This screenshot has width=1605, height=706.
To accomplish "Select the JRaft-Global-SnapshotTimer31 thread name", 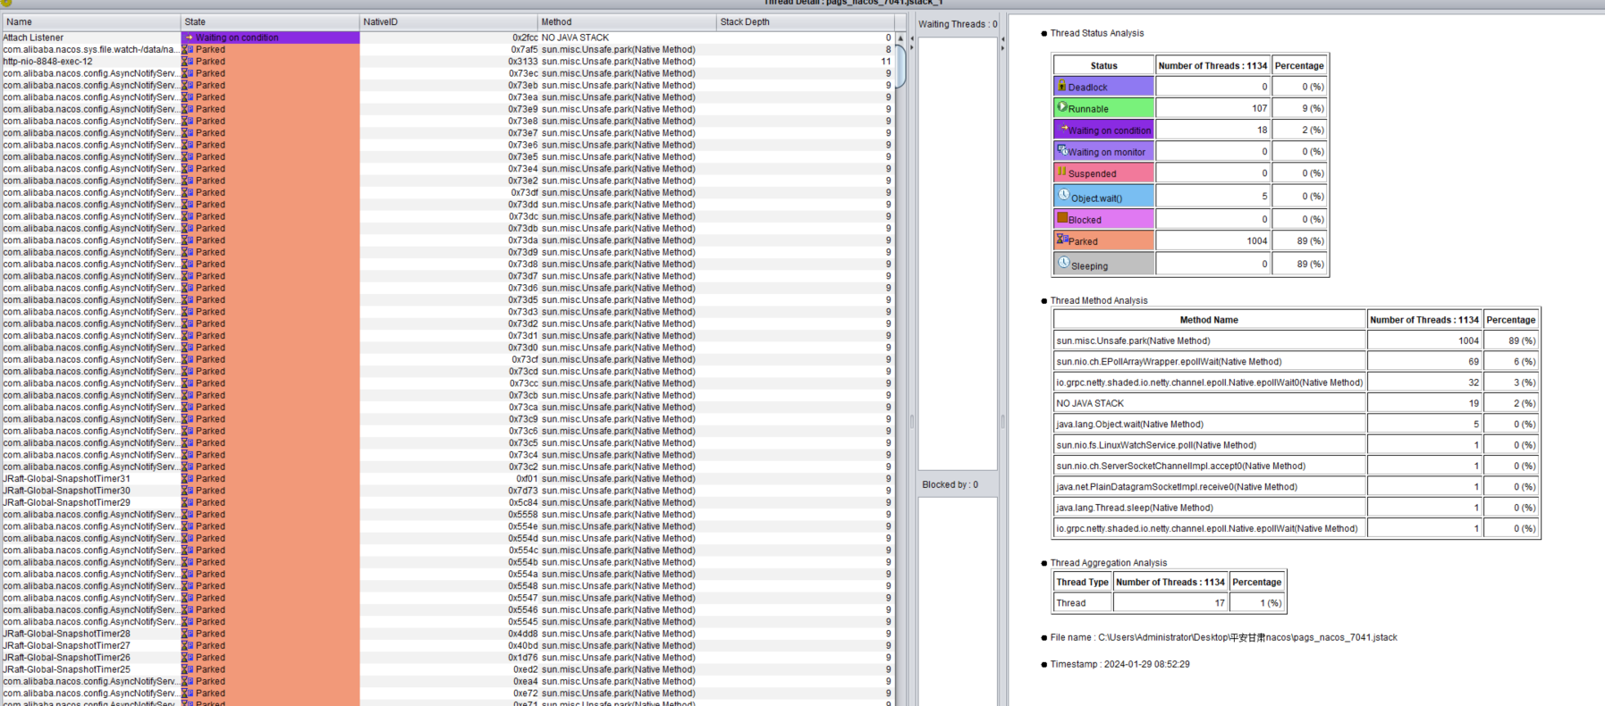I will (66, 479).
